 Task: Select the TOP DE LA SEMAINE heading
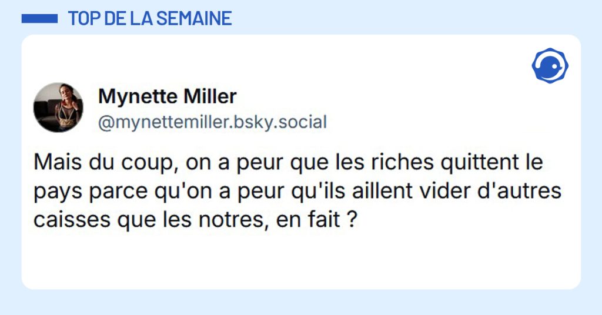150,18
